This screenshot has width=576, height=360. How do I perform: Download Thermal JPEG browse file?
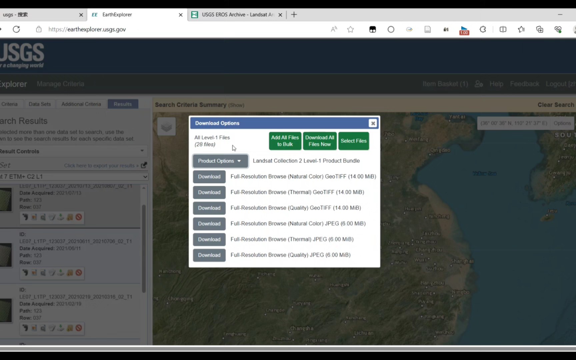[209, 239]
